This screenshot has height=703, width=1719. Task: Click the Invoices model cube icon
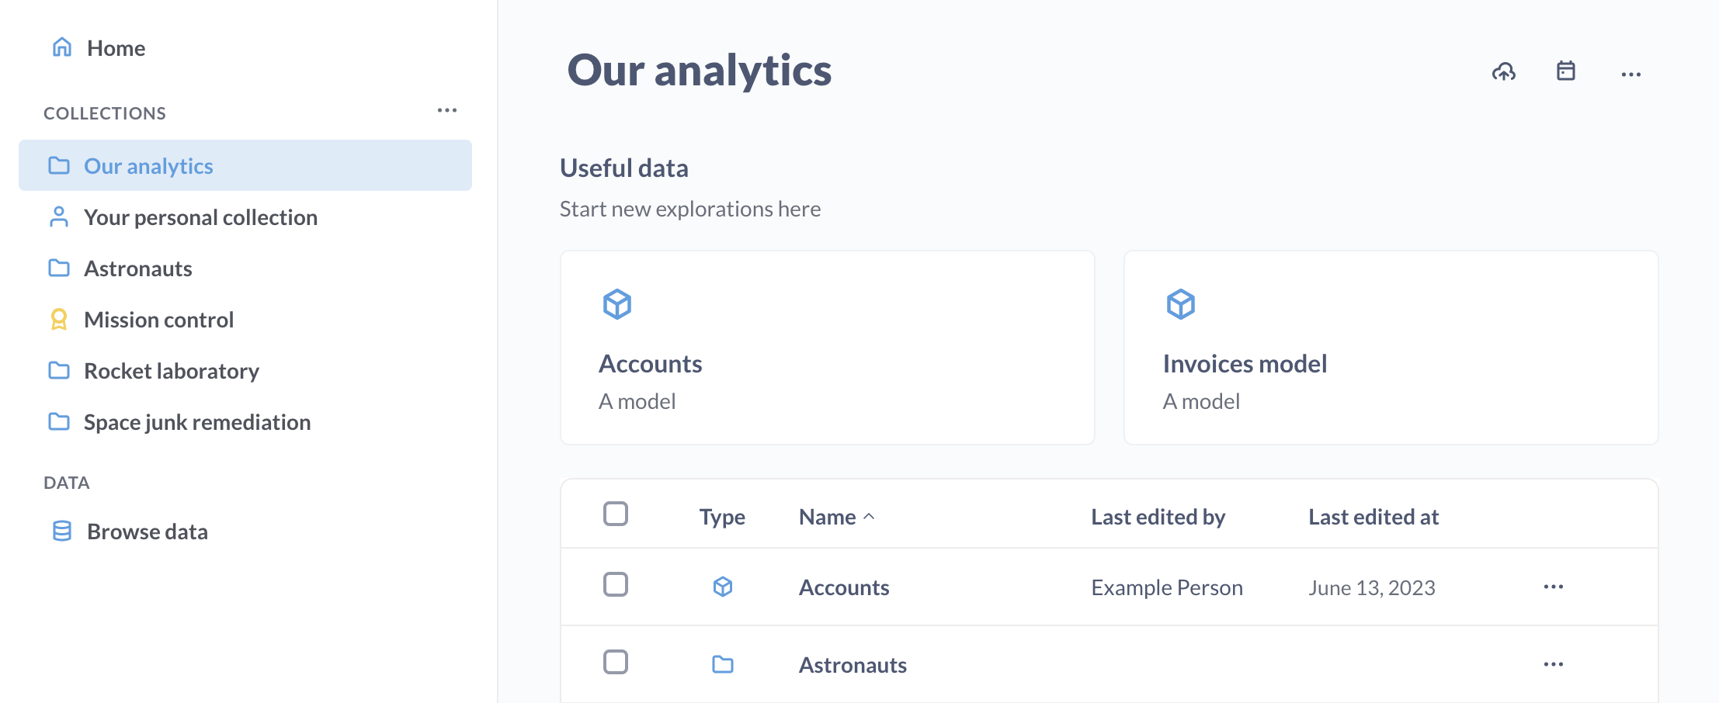coord(1181,304)
